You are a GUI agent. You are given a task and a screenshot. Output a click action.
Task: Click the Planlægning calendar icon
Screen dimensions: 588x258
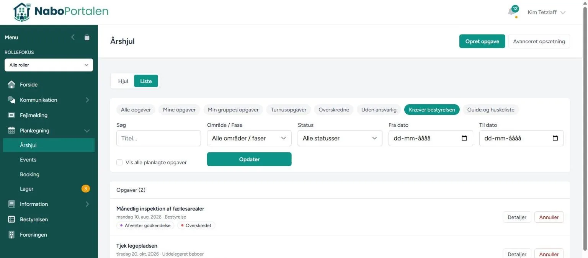pyautogui.click(x=11, y=131)
